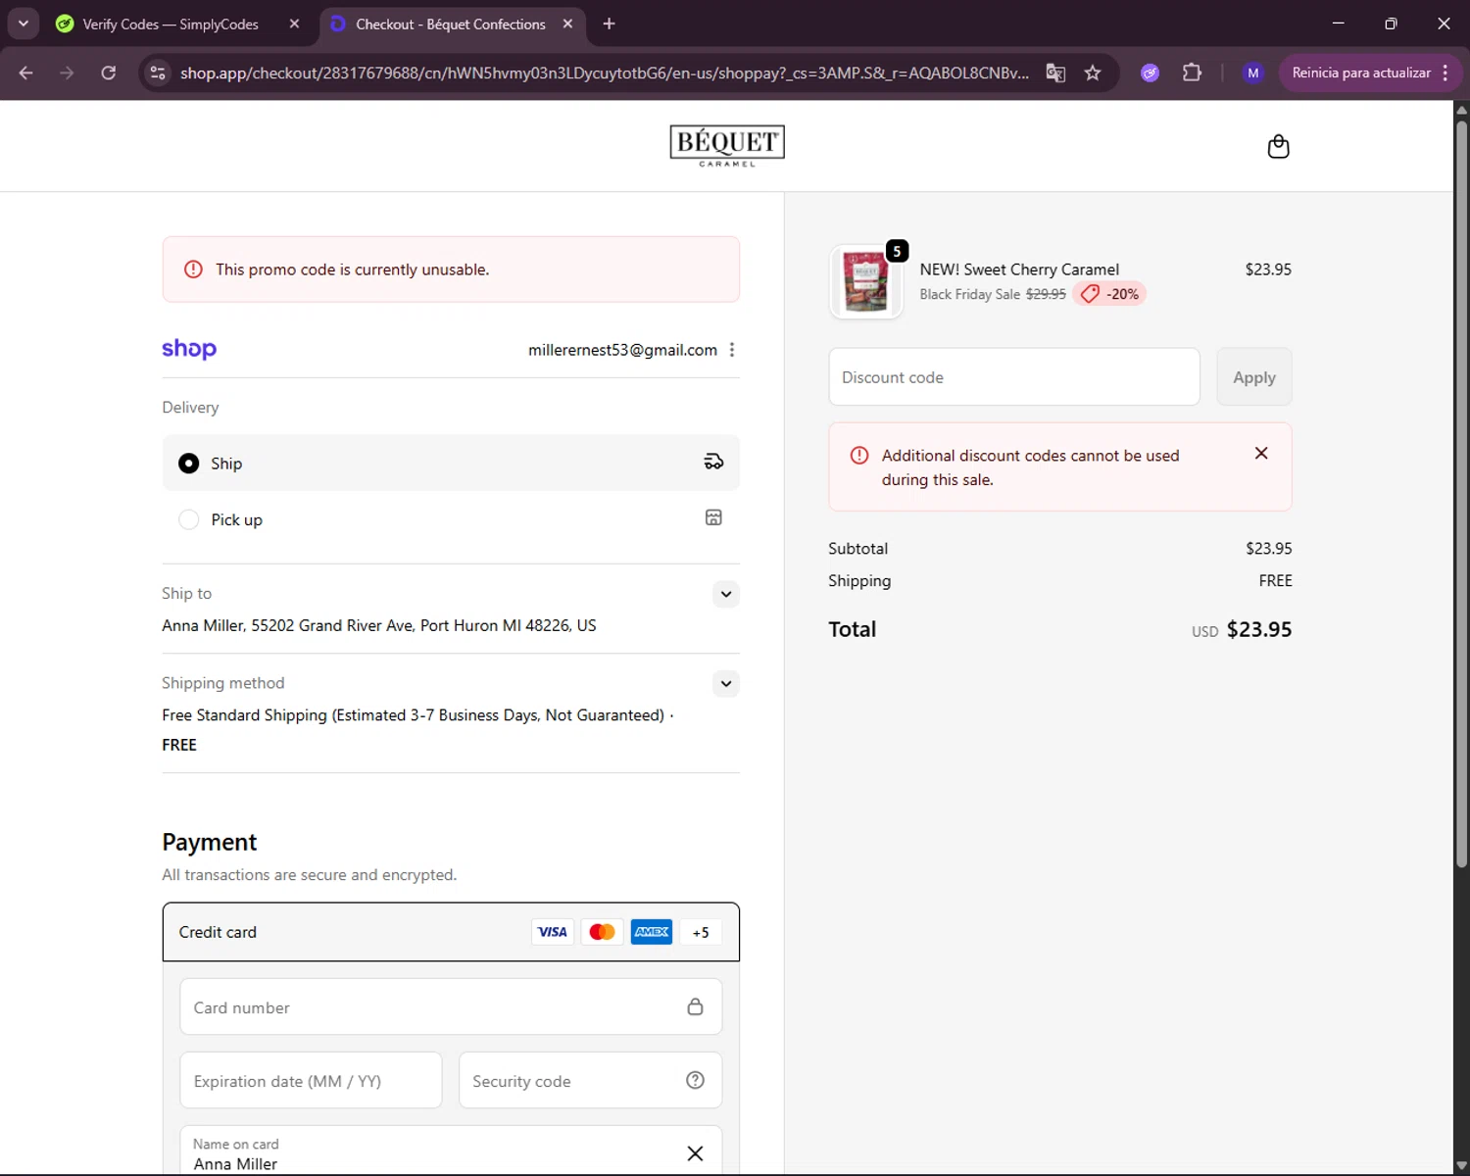Close the Verify Codes tab
Screen dimensions: 1470x1176
click(x=294, y=24)
